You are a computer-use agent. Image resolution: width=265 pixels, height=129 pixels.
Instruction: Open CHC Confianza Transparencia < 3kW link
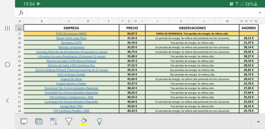tap(71, 97)
